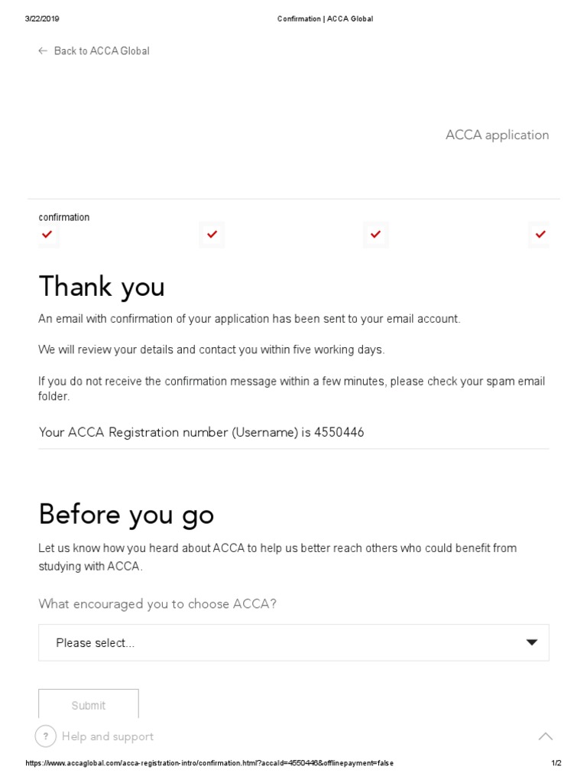Screen dimensions: 587x783
Task: Click the Thank you heading
Action: pyautogui.click(x=102, y=287)
